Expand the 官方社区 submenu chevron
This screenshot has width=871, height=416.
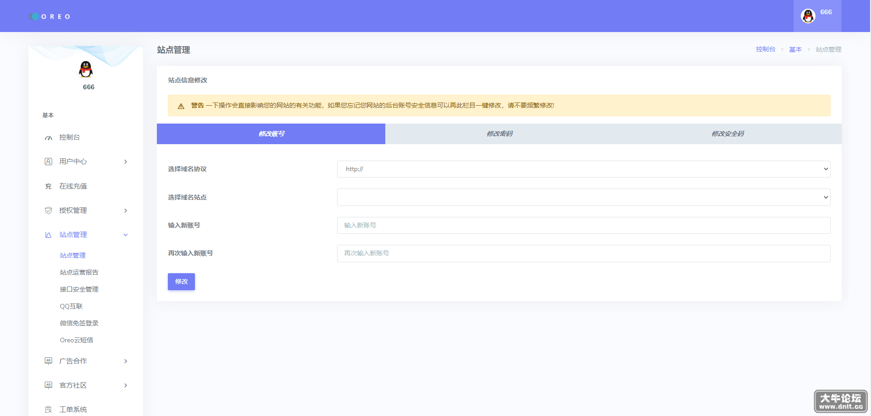coord(126,385)
